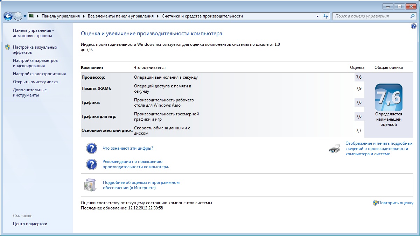
Task: Select 'Панель управления' breadcrumb item
Action: coord(61,16)
